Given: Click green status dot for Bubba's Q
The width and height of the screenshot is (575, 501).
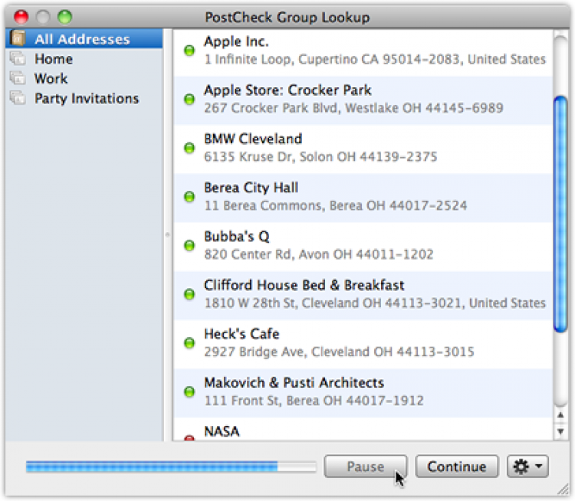Looking at the screenshot, I should click(189, 245).
